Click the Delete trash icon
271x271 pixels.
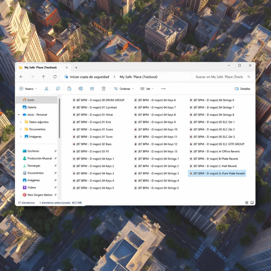coord(104,89)
